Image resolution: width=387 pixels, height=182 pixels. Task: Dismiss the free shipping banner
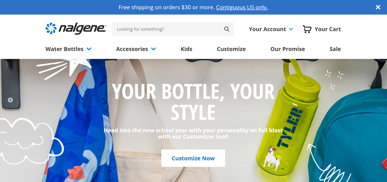click(378, 7)
